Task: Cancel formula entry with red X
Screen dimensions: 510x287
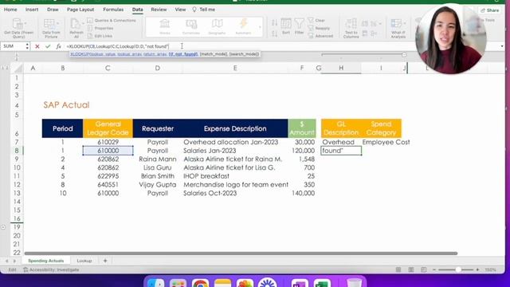Action: [x=37, y=46]
